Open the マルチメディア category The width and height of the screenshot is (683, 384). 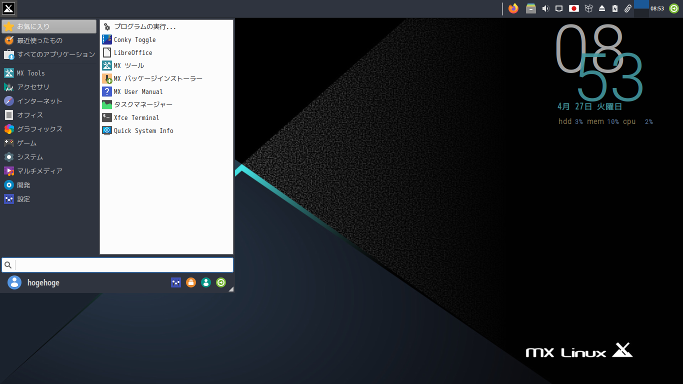(x=49, y=171)
